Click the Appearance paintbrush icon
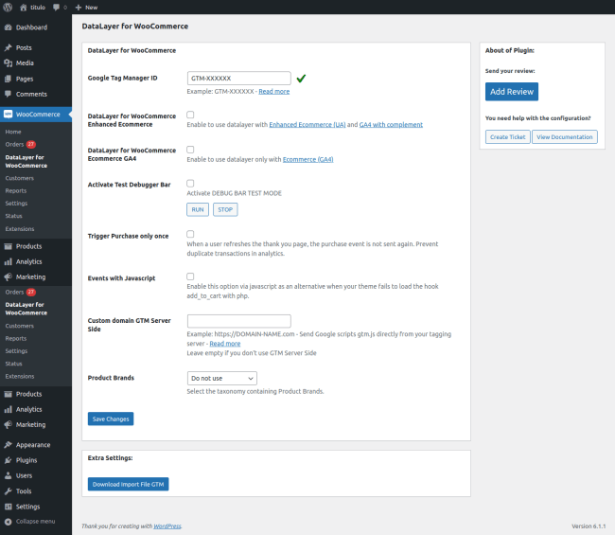Screen dimensions: 615x535 (8, 445)
